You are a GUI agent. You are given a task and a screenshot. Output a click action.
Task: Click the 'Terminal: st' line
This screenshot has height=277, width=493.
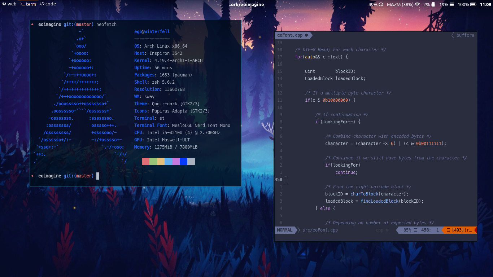tap(149, 118)
